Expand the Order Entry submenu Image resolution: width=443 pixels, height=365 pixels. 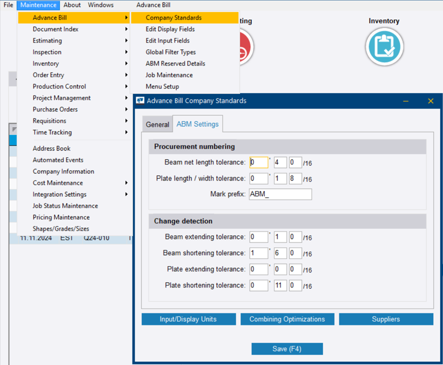coord(126,75)
